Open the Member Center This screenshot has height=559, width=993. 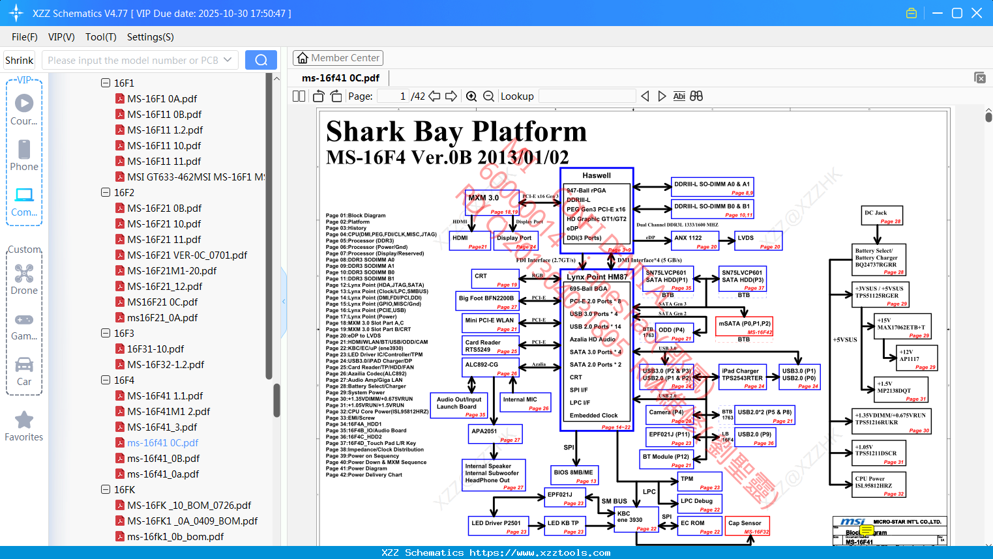tap(338, 58)
